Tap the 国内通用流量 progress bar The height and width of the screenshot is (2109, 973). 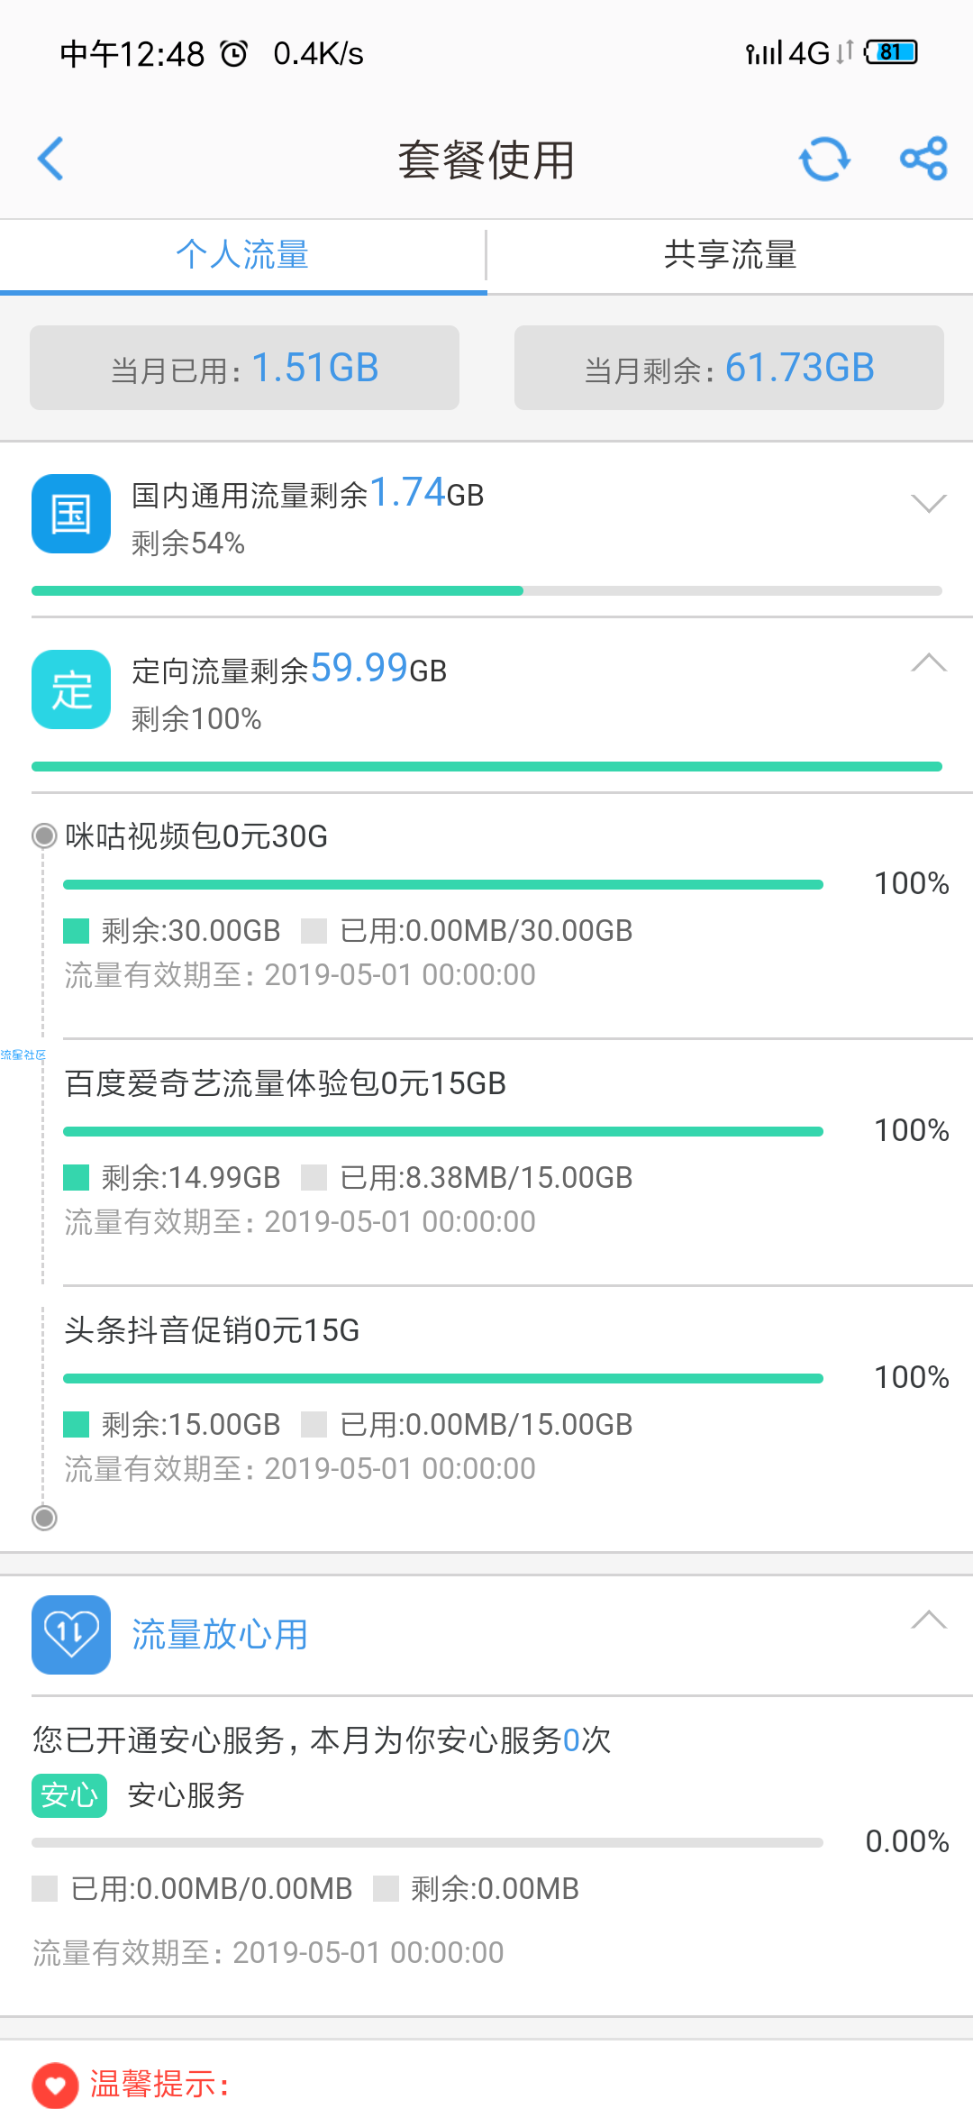click(486, 591)
